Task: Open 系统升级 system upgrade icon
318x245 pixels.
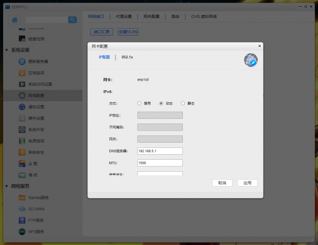Action: tap(22, 129)
